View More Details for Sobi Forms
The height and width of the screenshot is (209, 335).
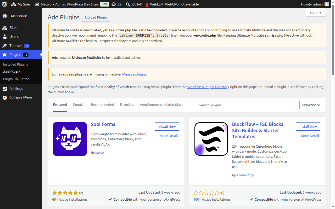click(x=169, y=136)
